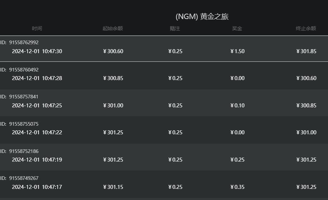Click the 时间 column header

[x=37, y=28]
